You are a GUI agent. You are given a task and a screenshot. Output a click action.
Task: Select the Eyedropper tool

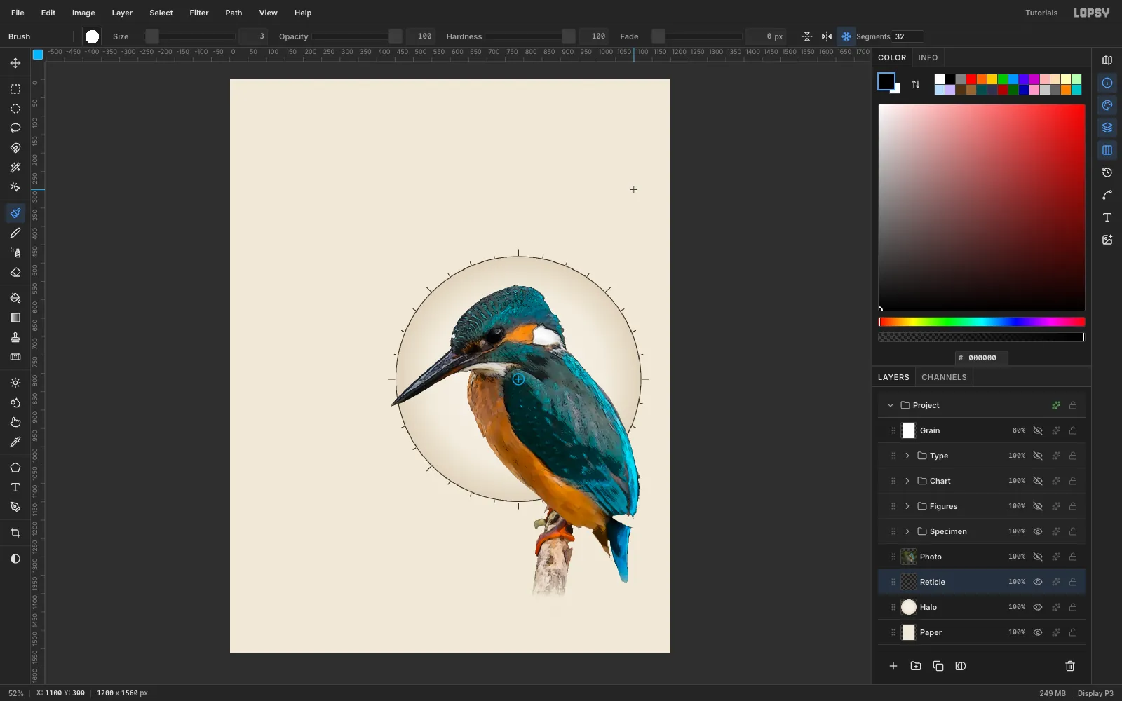(x=15, y=442)
